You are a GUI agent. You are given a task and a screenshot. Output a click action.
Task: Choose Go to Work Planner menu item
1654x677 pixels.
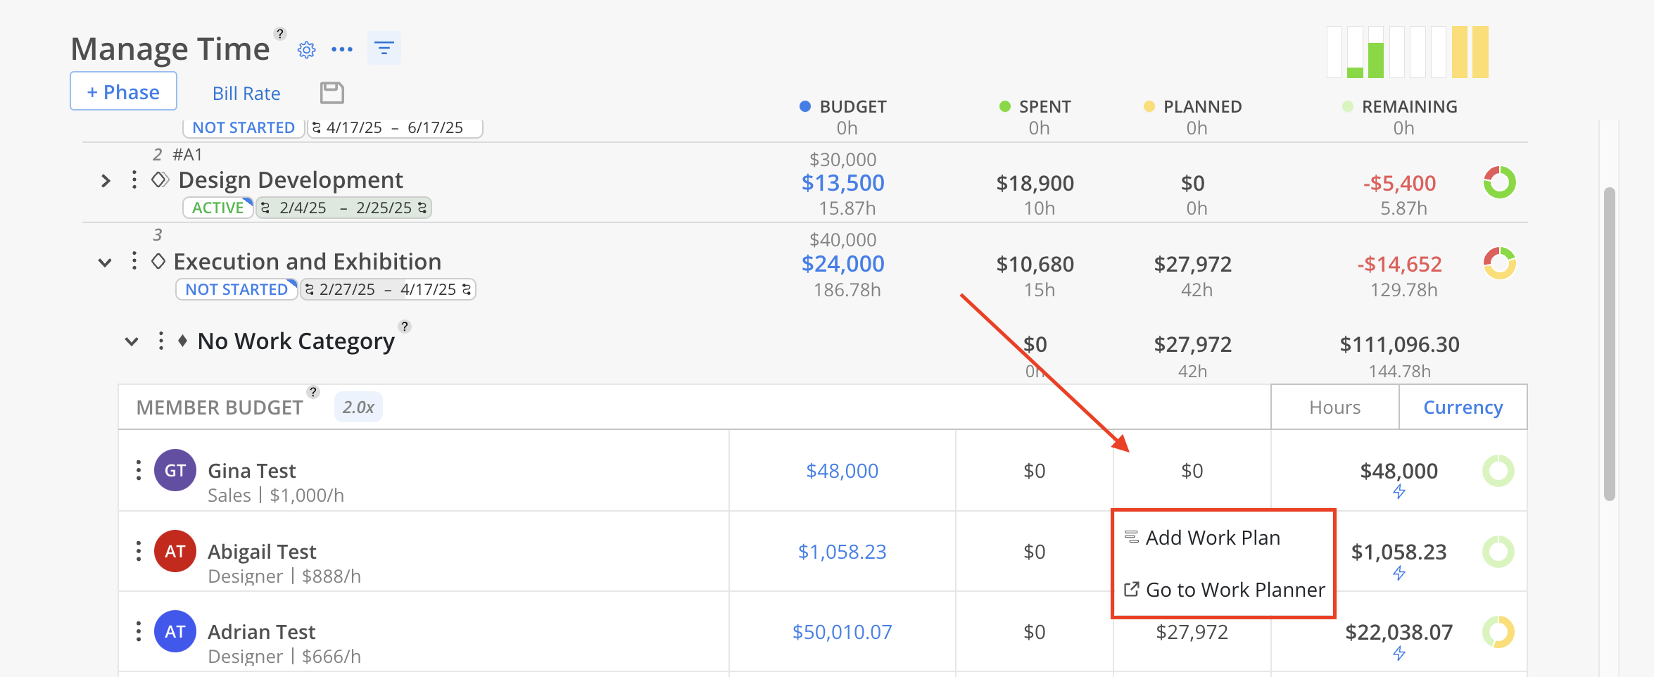coord(1235,590)
